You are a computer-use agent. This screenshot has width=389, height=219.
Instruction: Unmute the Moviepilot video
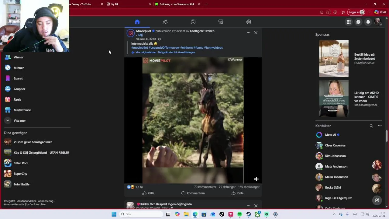tap(256, 179)
